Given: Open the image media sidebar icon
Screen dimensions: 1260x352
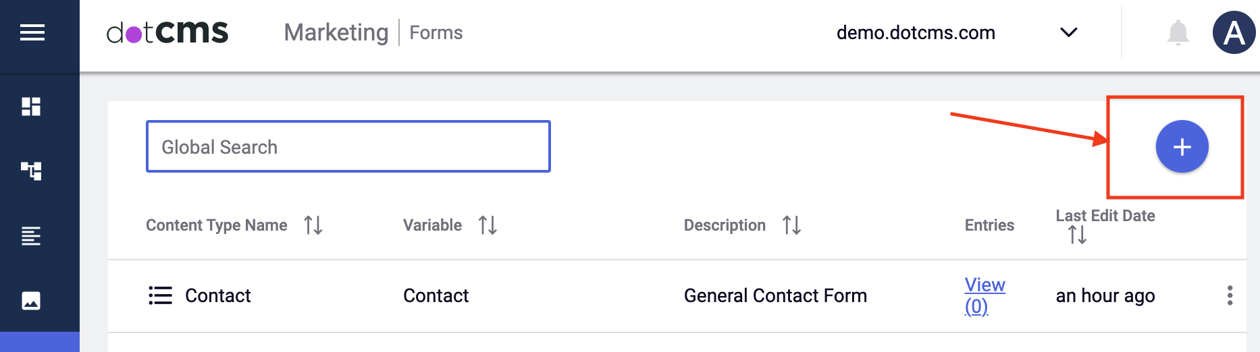Looking at the screenshot, I should (x=31, y=301).
